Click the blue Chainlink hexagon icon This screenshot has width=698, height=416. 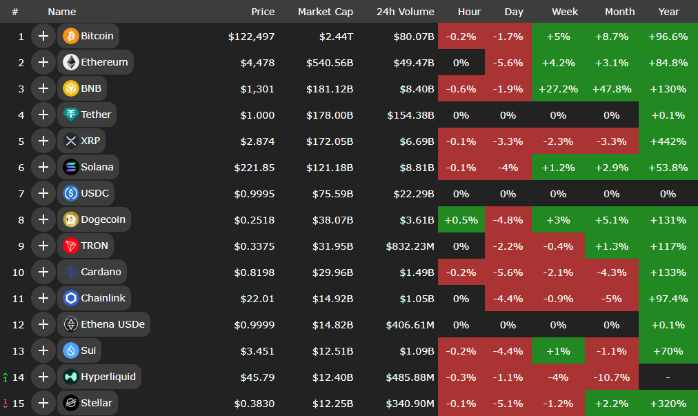pos(71,298)
